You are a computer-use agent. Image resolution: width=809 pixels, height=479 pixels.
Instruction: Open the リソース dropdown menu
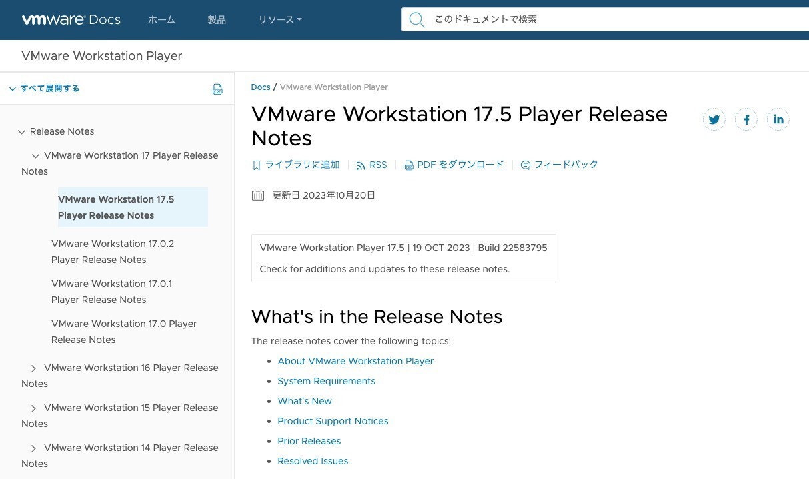279,19
